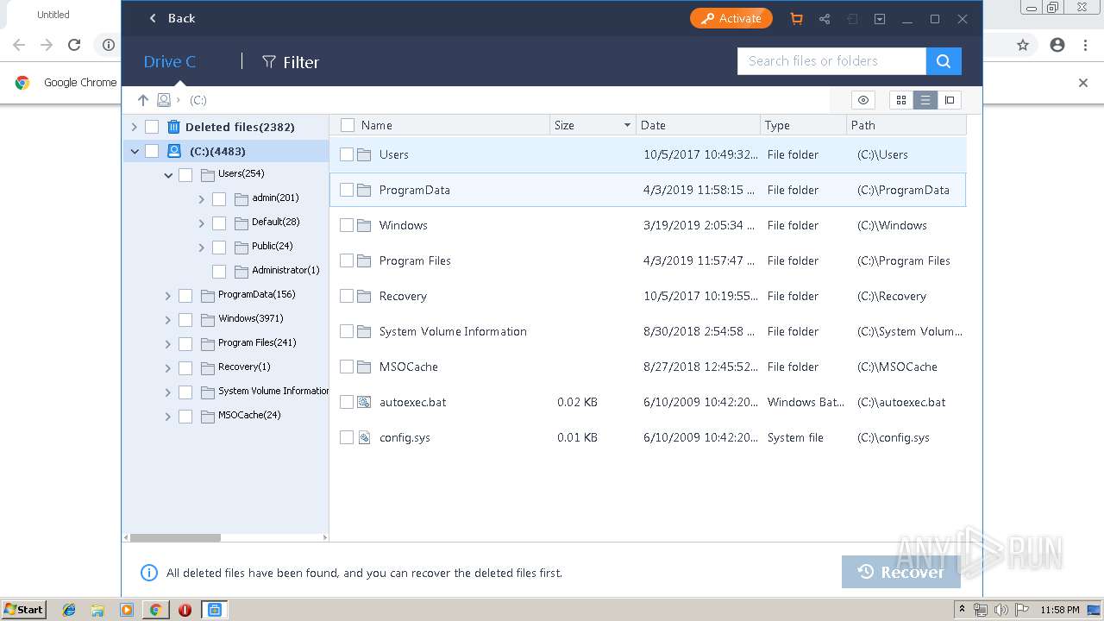Image resolution: width=1104 pixels, height=621 pixels.
Task: Sort by Date column header
Action: click(x=653, y=125)
